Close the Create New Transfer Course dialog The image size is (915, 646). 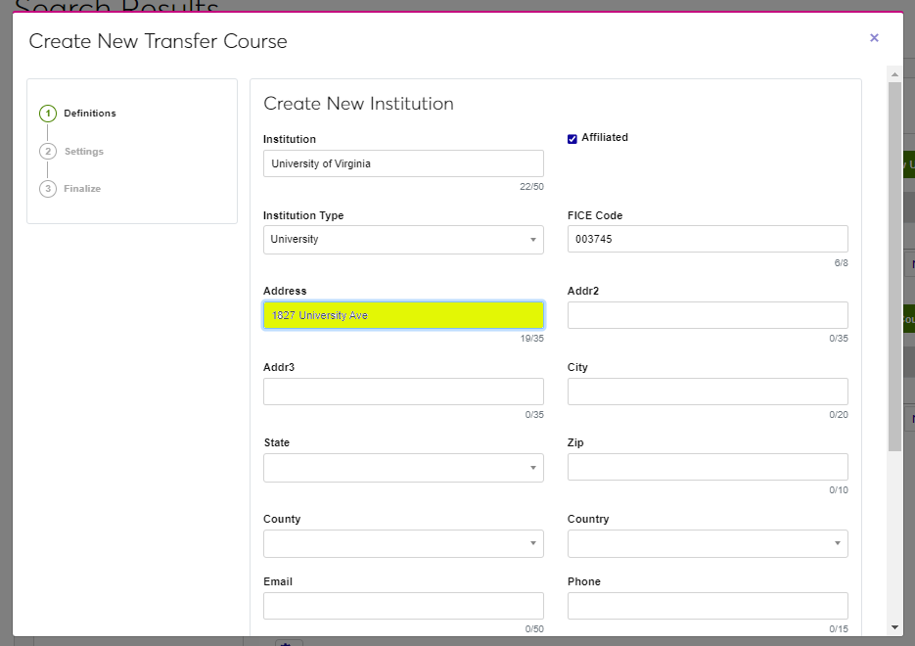tap(874, 38)
